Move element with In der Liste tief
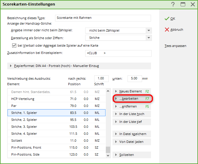198x164 pixels. pyautogui.click(x=132, y=122)
